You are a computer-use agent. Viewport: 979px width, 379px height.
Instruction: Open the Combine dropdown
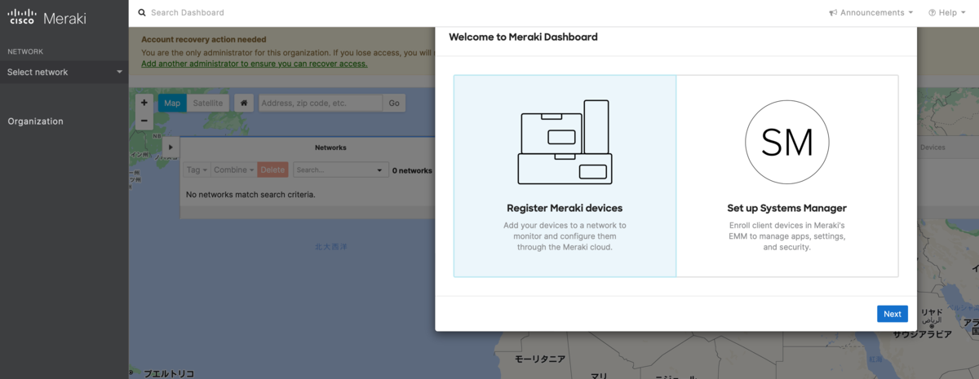point(233,170)
